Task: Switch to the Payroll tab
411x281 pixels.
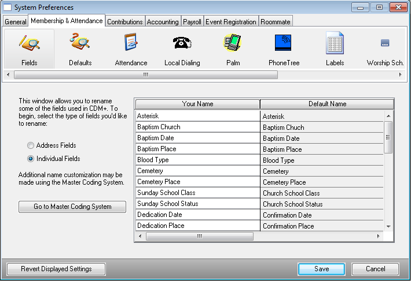Action: tap(192, 22)
